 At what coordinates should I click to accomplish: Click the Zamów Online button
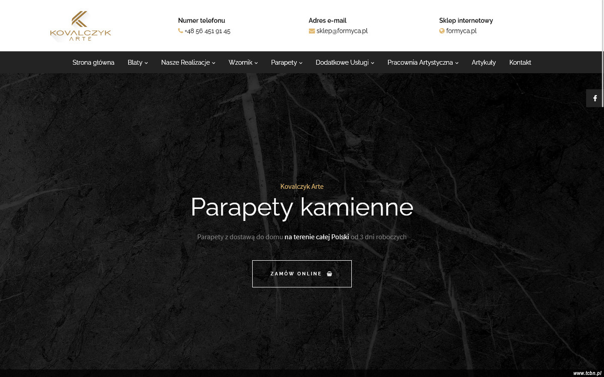302,274
